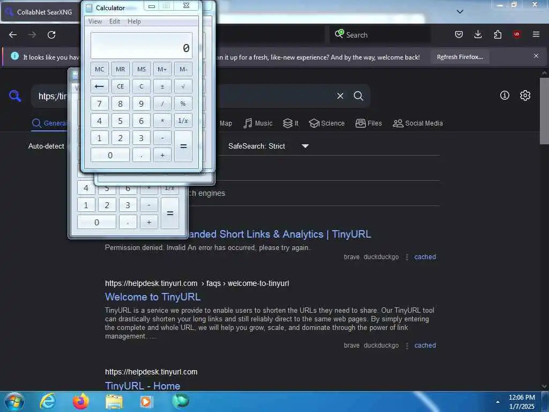Expand the SafeSearch: Strict dropdown
The width and height of the screenshot is (549, 412).
pos(269,146)
